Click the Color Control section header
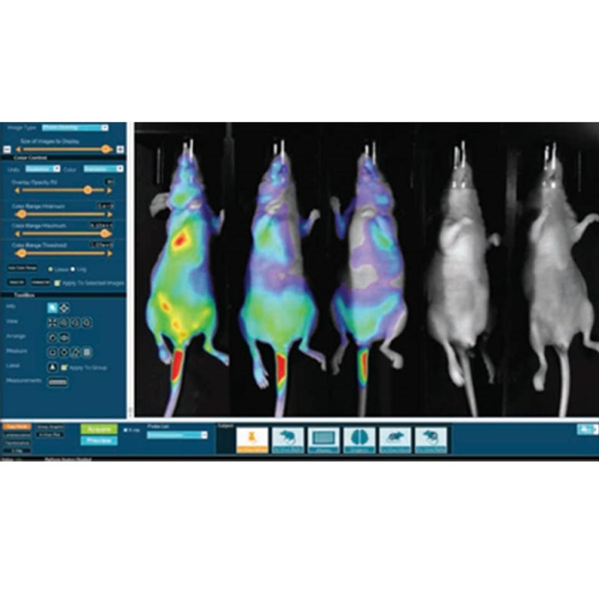This screenshot has width=599, height=599. (x=29, y=158)
